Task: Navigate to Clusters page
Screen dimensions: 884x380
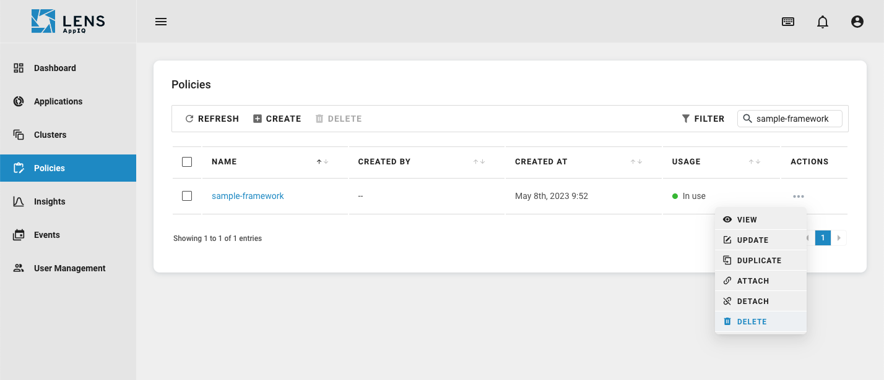Action: tap(68, 135)
